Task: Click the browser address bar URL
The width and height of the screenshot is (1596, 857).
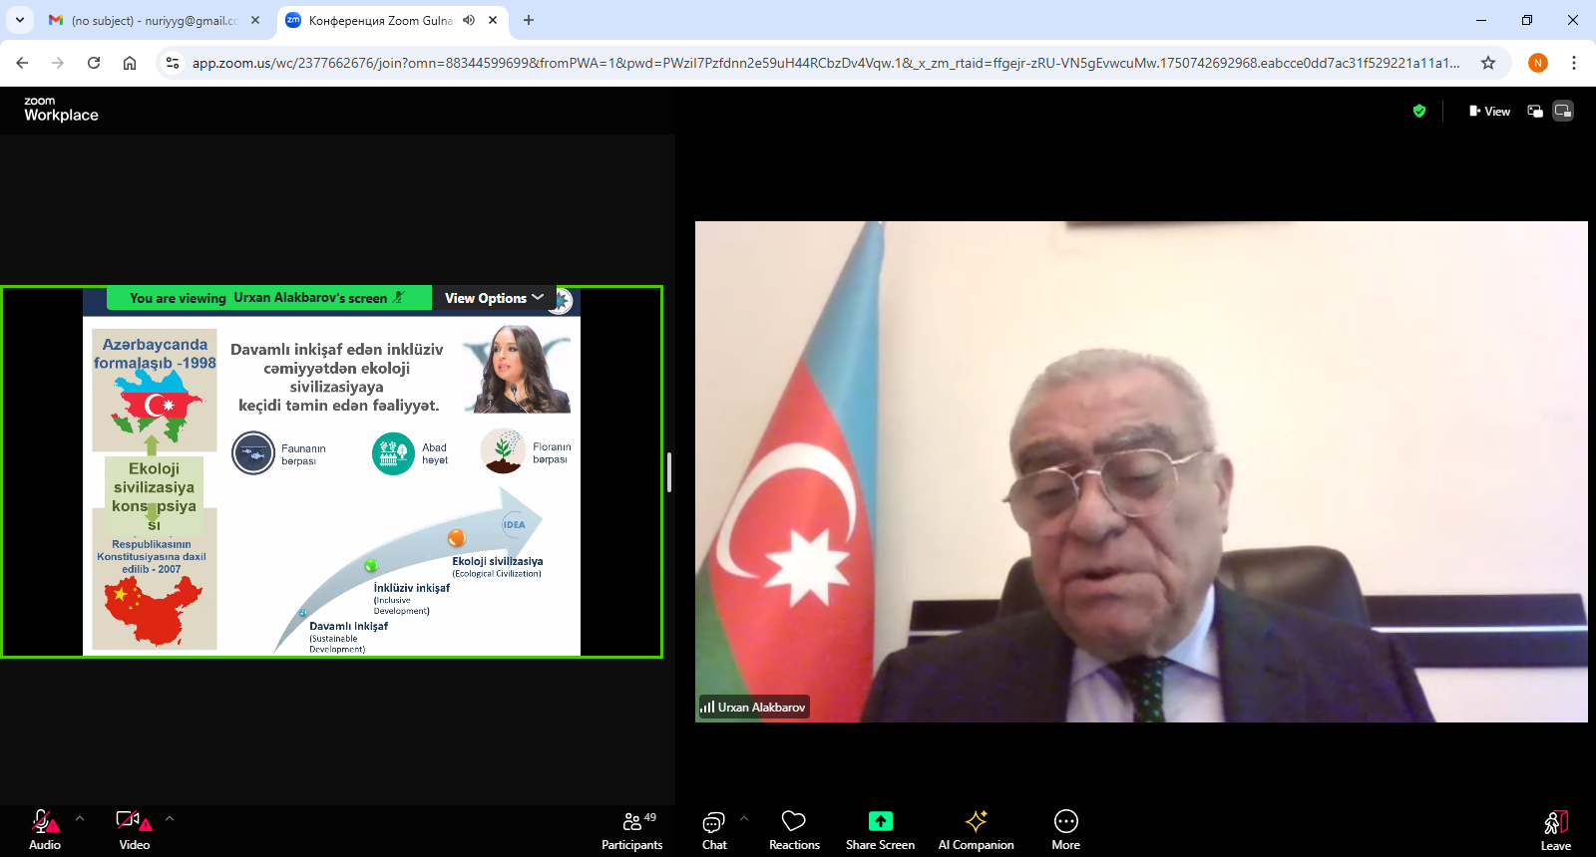Action: pyautogui.click(x=825, y=63)
